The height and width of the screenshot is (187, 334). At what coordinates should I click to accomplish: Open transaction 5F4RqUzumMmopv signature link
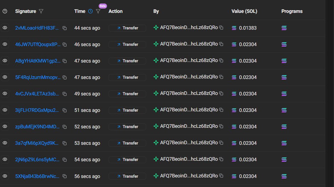point(38,77)
